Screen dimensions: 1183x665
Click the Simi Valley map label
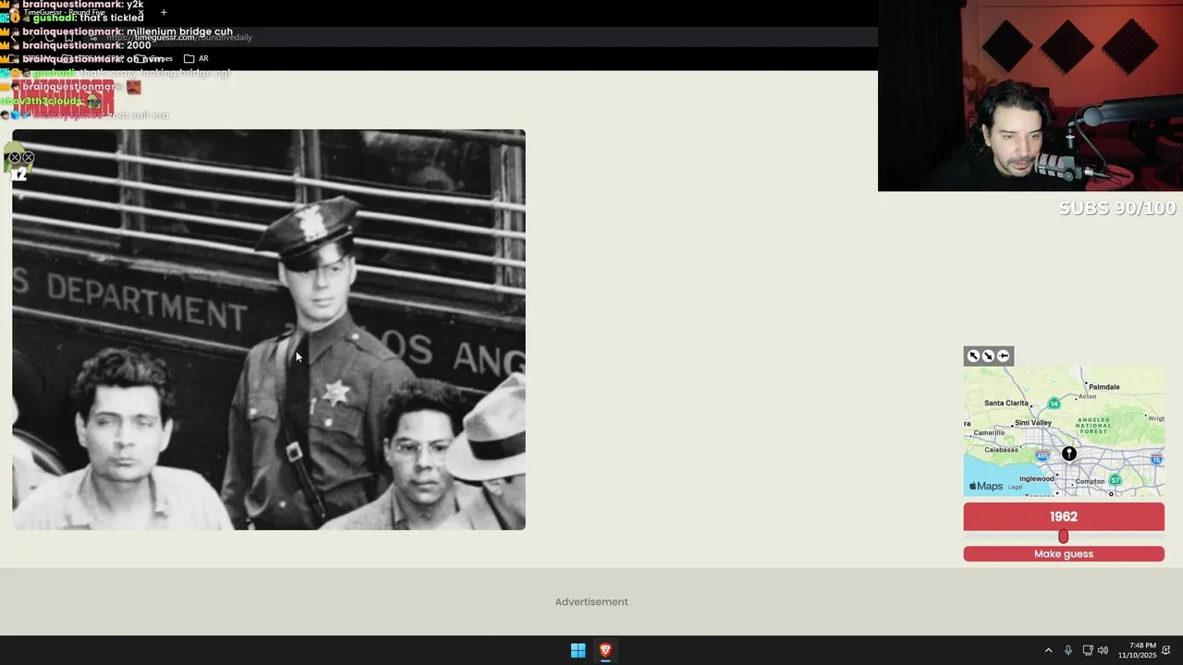click(1033, 423)
